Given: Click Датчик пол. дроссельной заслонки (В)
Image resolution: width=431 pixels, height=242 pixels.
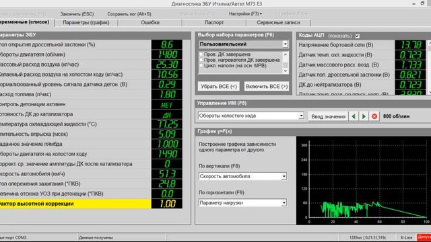Looking at the screenshot, I should pos(361,75).
